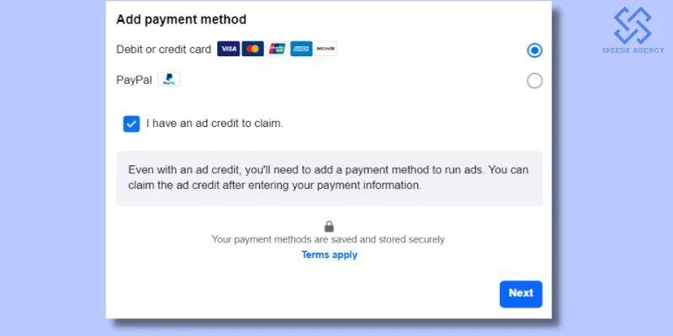Click the Mastercard logo icon
The width and height of the screenshot is (673, 336).
click(252, 50)
